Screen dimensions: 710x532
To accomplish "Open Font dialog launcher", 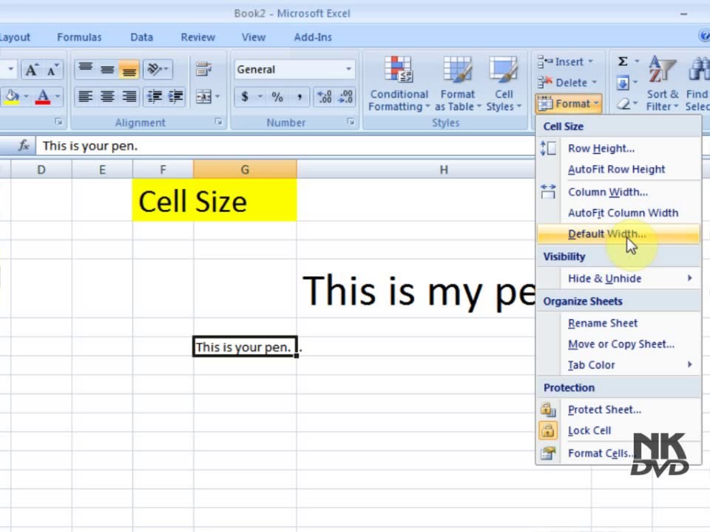I will [x=58, y=122].
